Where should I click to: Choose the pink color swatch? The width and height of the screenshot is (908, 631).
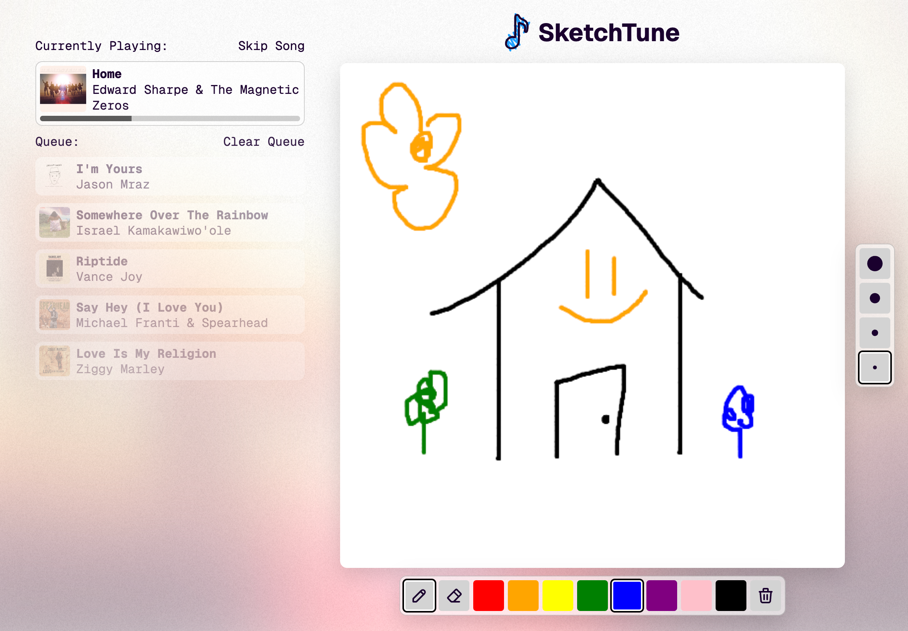coord(696,596)
